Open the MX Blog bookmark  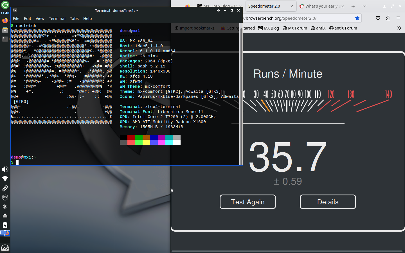[269, 28]
